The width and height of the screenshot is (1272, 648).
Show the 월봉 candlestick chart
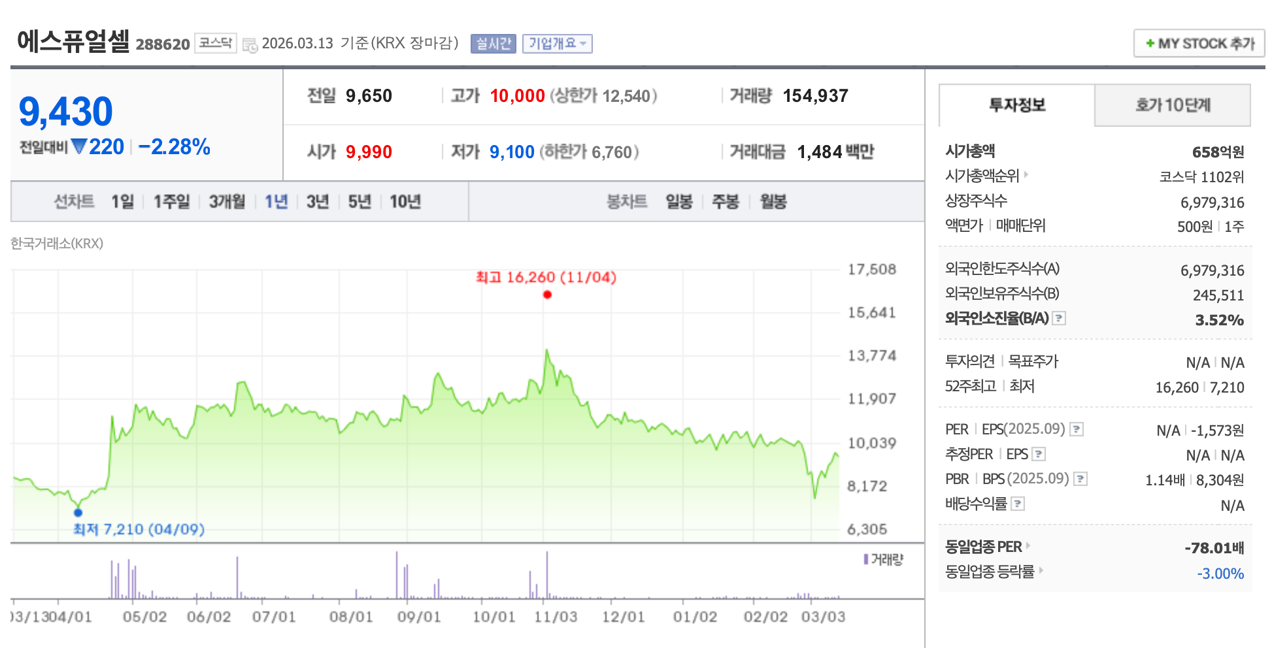[x=773, y=202]
